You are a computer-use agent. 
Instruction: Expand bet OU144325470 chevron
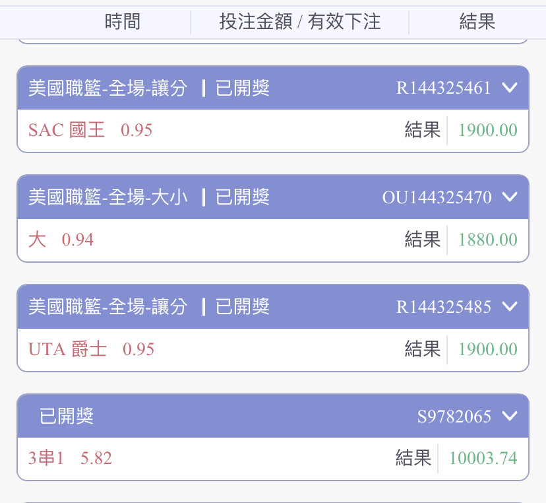pyautogui.click(x=510, y=197)
